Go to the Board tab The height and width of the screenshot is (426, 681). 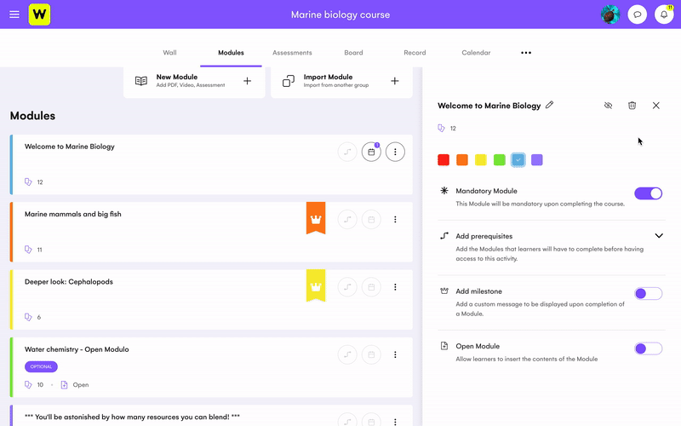(353, 53)
